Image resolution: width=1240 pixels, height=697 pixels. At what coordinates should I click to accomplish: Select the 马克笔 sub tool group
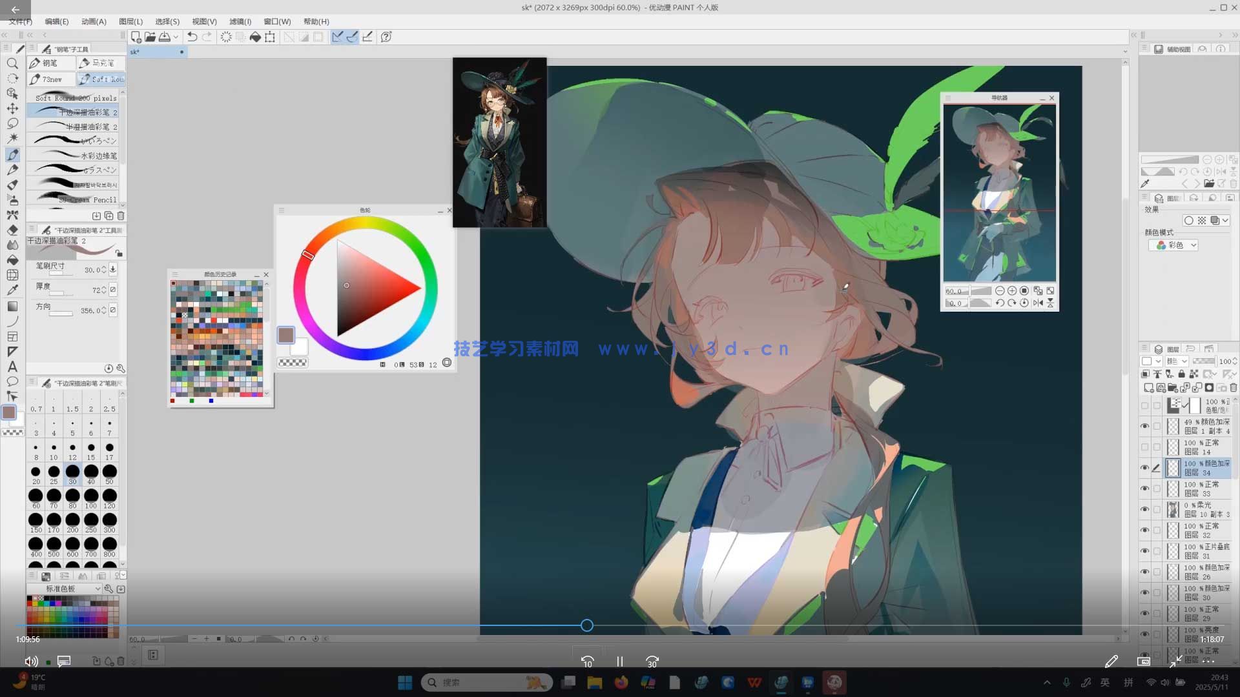[101, 63]
